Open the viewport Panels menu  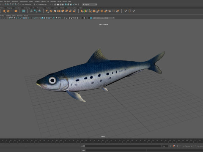(x=26, y=16)
